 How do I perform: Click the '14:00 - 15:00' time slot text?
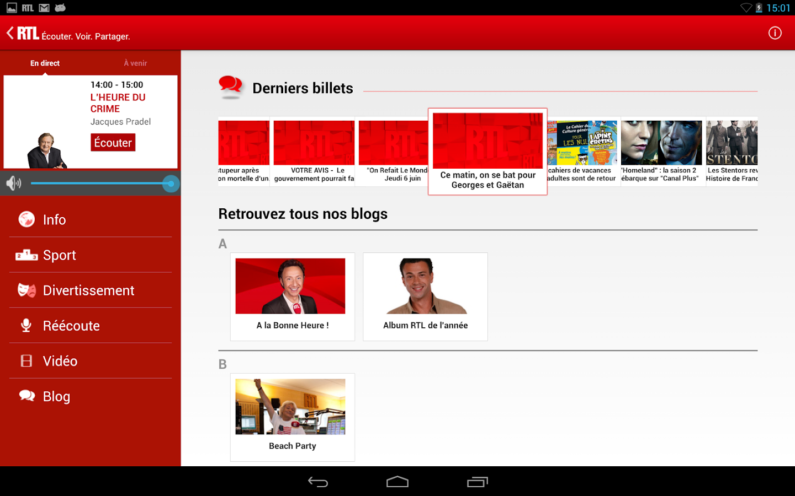pos(116,85)
